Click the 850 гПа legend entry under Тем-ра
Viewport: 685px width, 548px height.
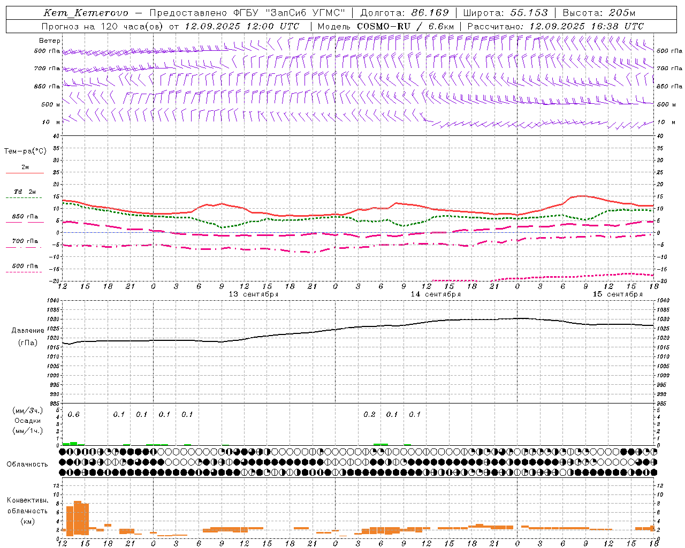click(25, 217)
